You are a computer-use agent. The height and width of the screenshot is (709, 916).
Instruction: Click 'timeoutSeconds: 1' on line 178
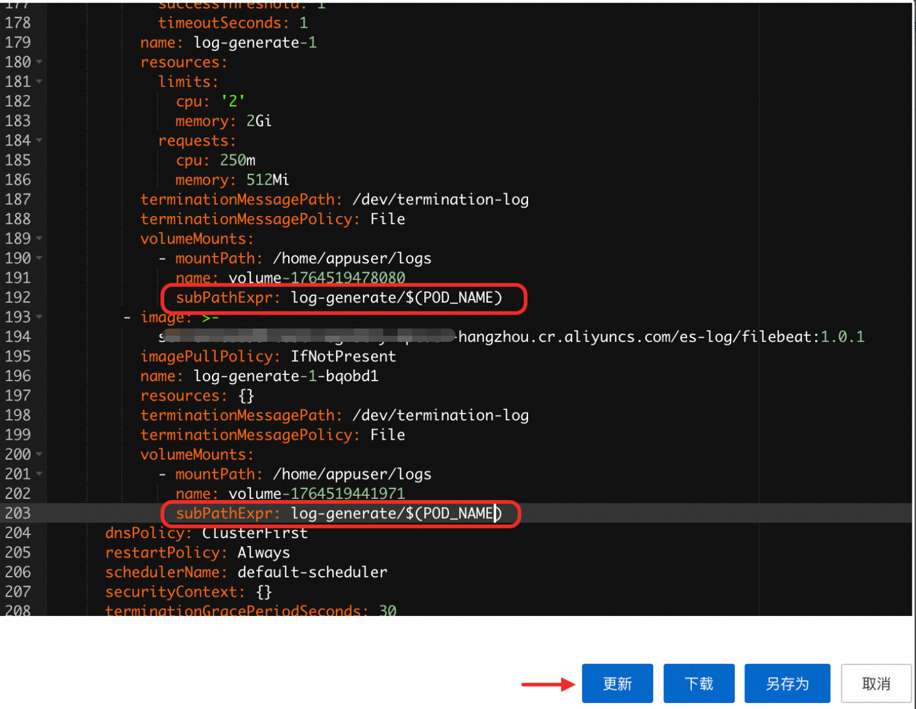coord(233,23)
